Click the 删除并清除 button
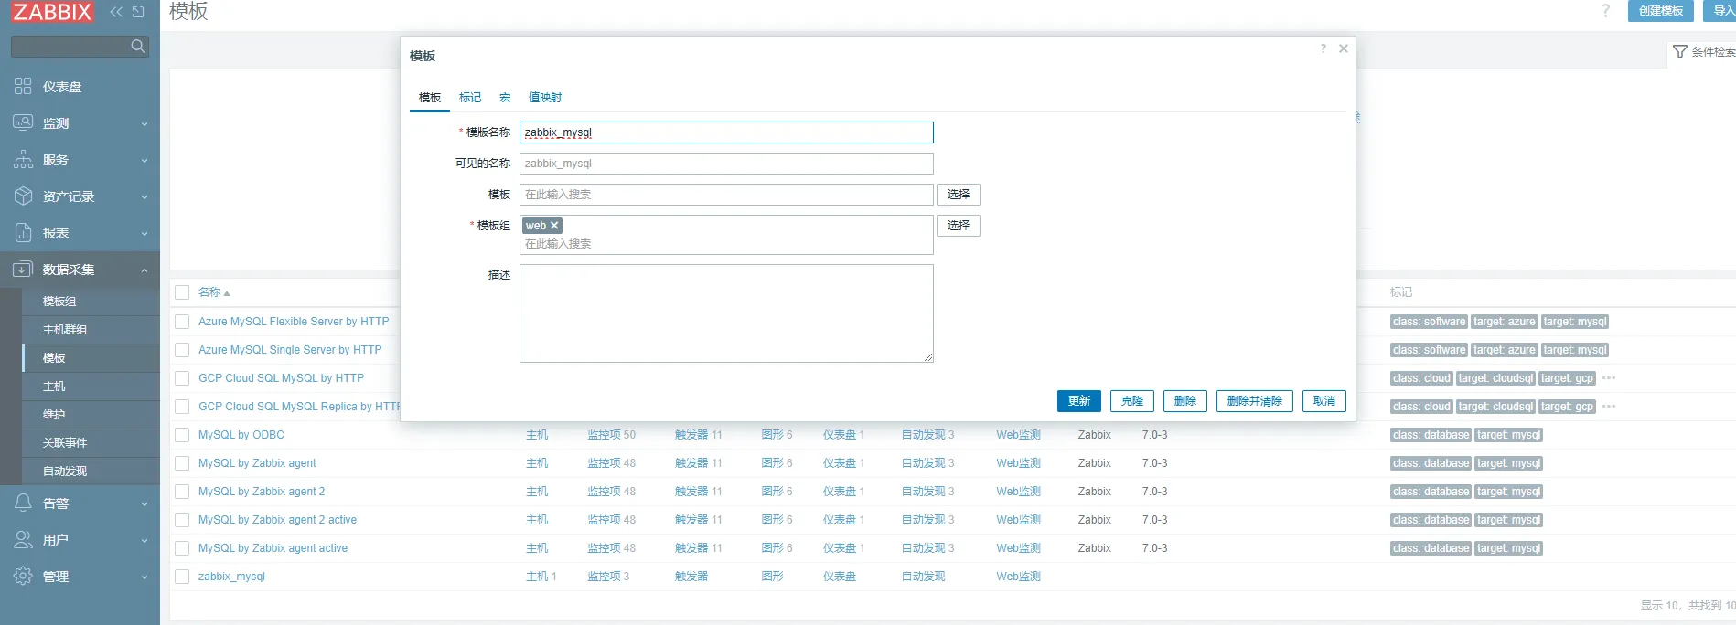Image resolution: width=1736 pixels, height=625 pixels. coord(1255,401)
